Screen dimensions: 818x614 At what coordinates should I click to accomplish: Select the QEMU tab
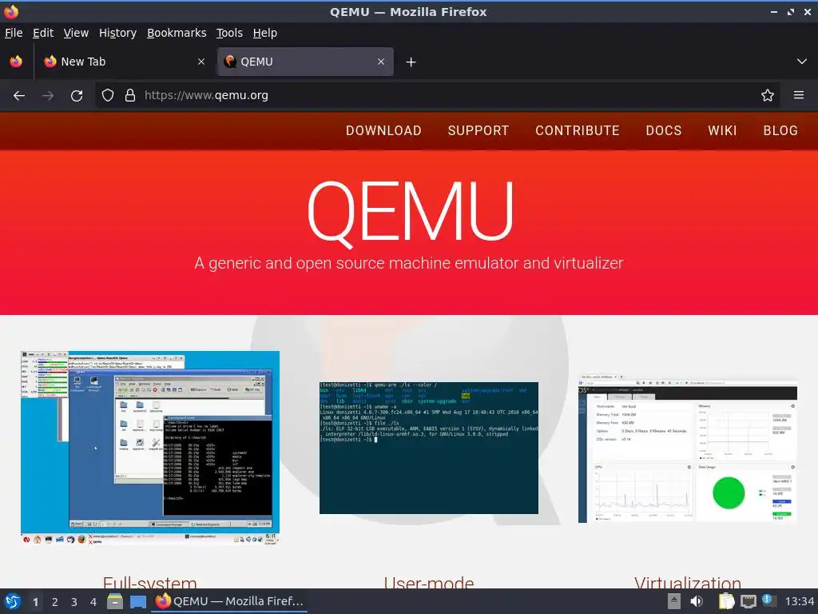coord(305,62)
